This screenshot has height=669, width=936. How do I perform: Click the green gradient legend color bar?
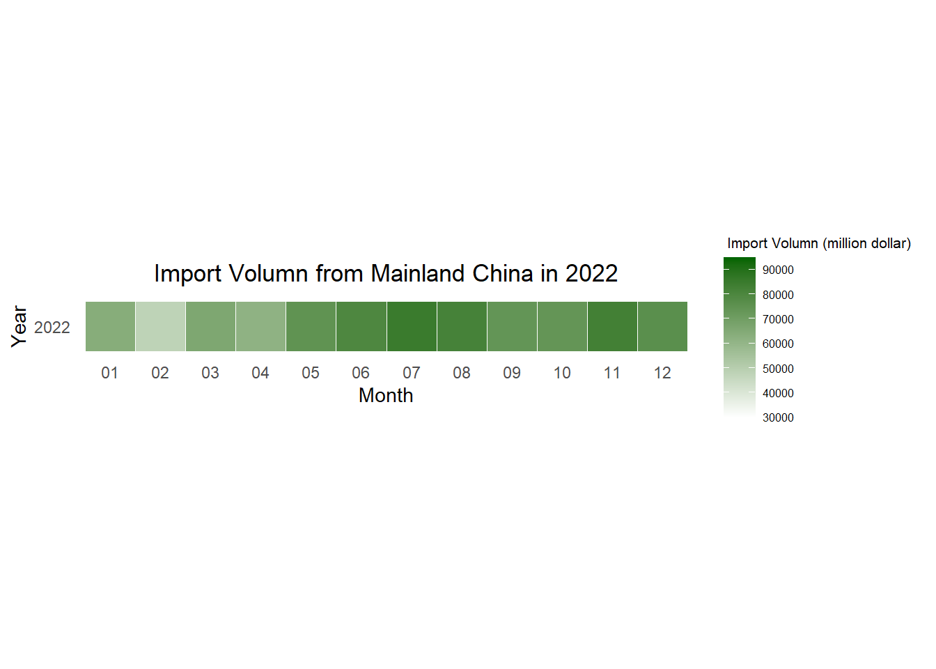point(739,337)
